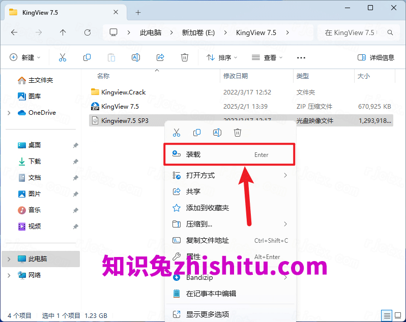Expand the chevron after KingView 7.5 in the address bar
Viewport: 406px width, 322px height.
point(287,33)
